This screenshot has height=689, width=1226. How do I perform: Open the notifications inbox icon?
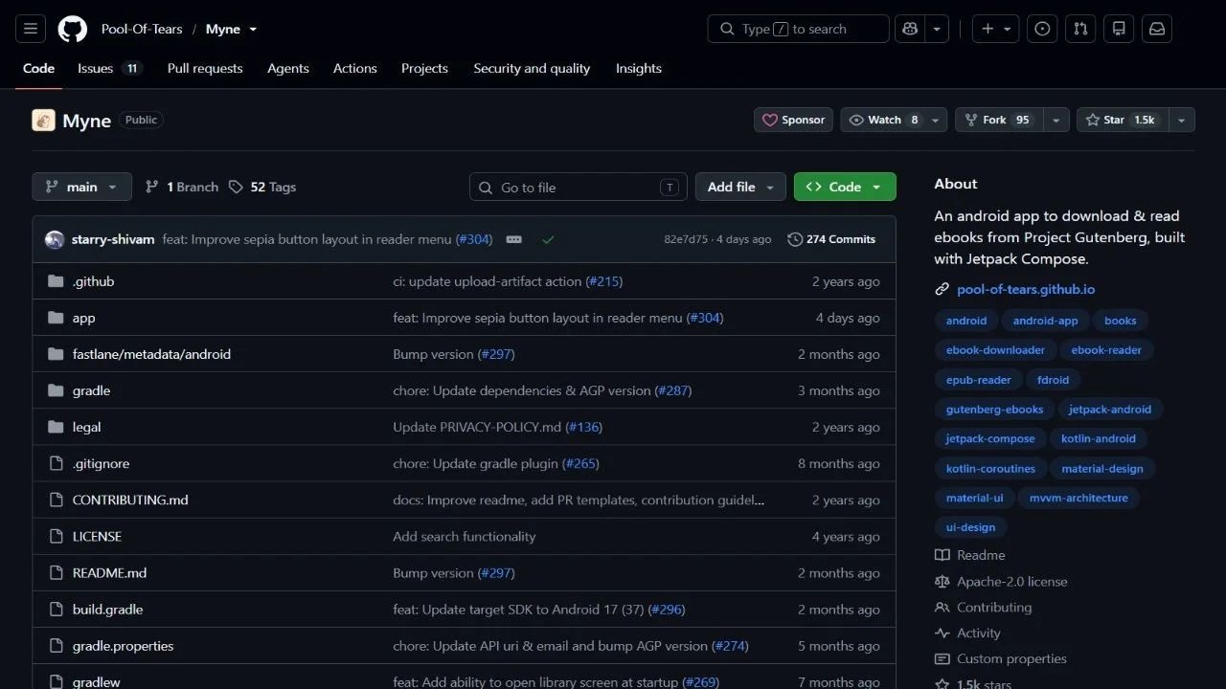1157,29
